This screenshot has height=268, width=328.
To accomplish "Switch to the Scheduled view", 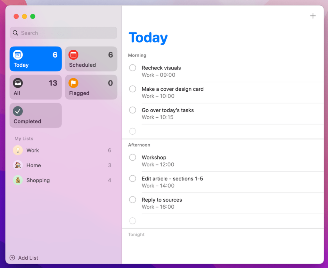I will pyautogui.click(x=91, y=59).
